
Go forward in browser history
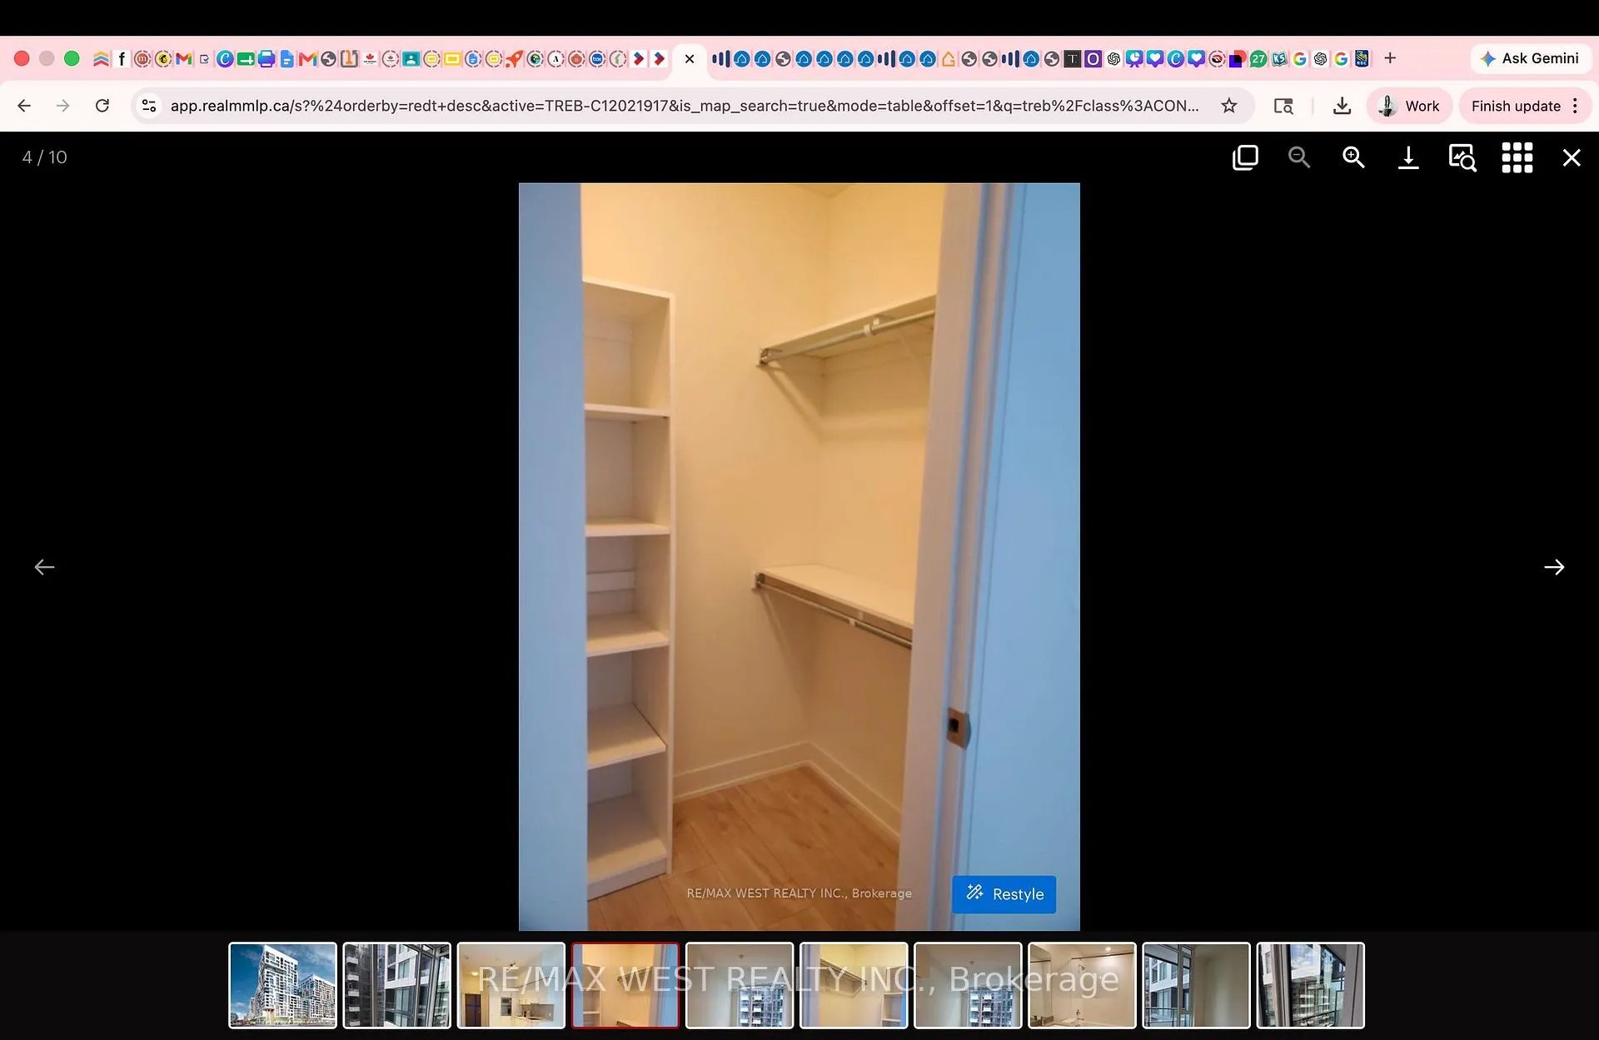(63, 106)
